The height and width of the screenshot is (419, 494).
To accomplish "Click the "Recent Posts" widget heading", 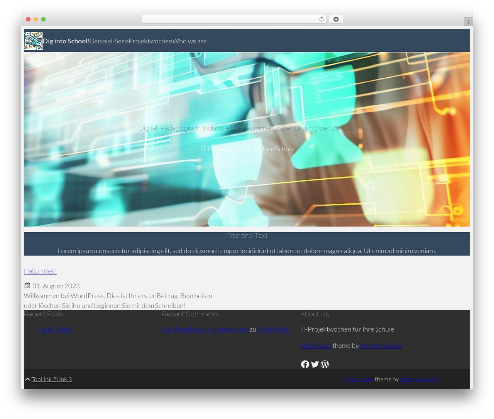I will point(44,314).
